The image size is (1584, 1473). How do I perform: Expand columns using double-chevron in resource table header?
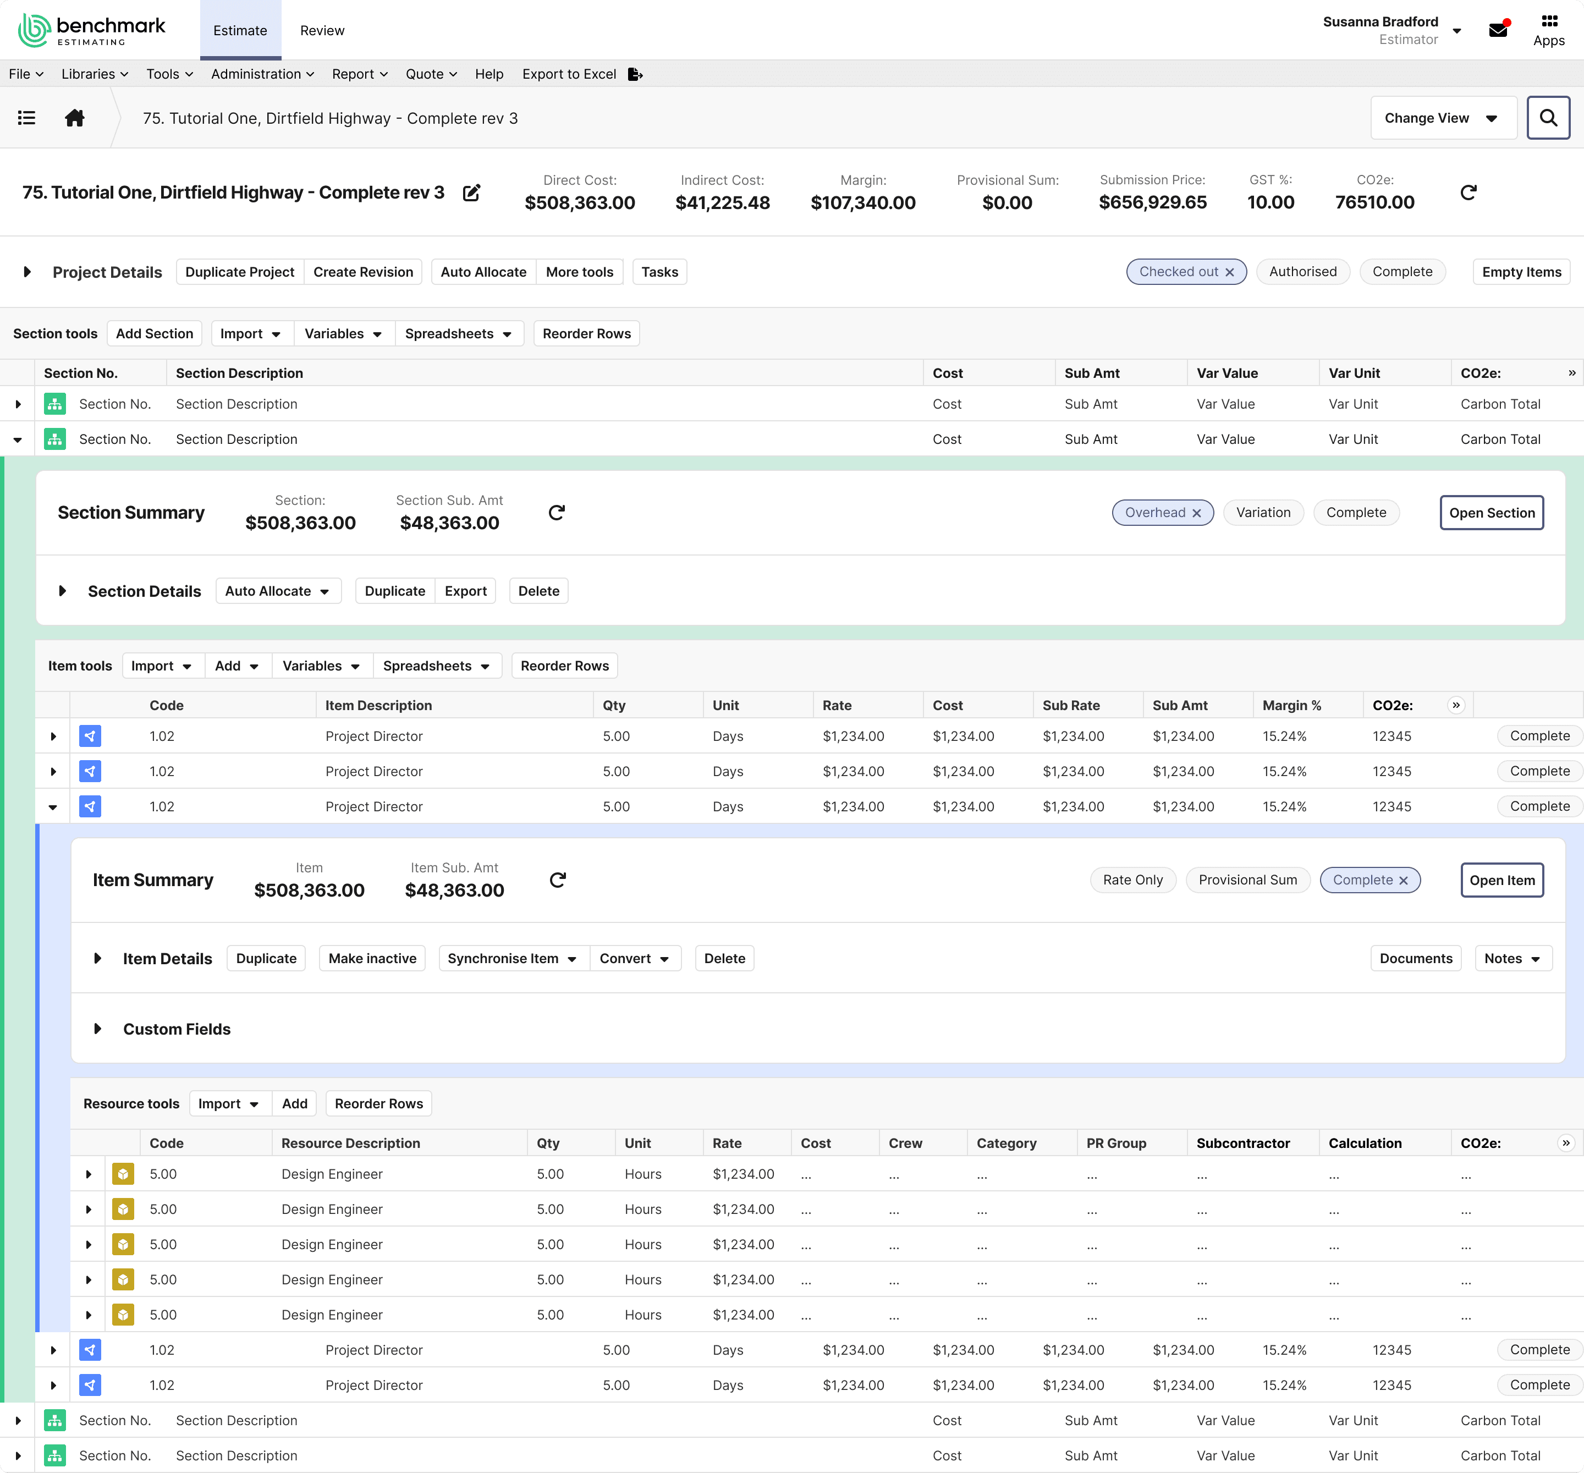click(x=1566, y=1142)
